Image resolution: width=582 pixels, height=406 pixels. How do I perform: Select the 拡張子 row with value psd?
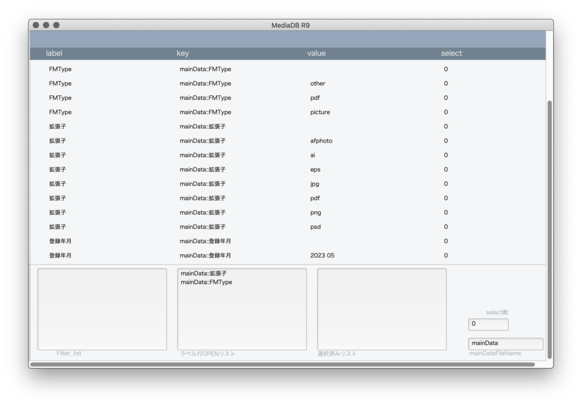coord(227,227)
